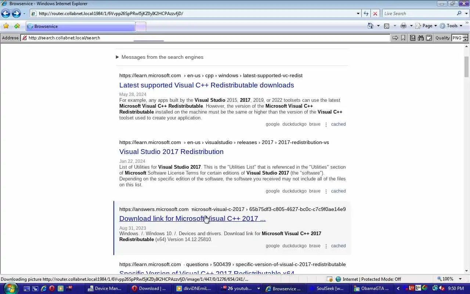Open the PNG quality selector
This screenshot has width=470, height=294.
[x=460, y=38]
